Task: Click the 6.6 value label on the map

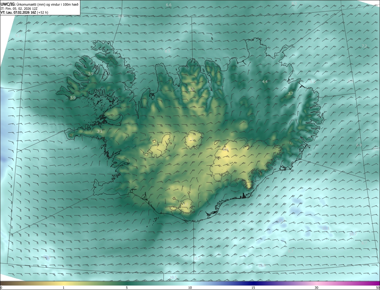Action: 169,5
